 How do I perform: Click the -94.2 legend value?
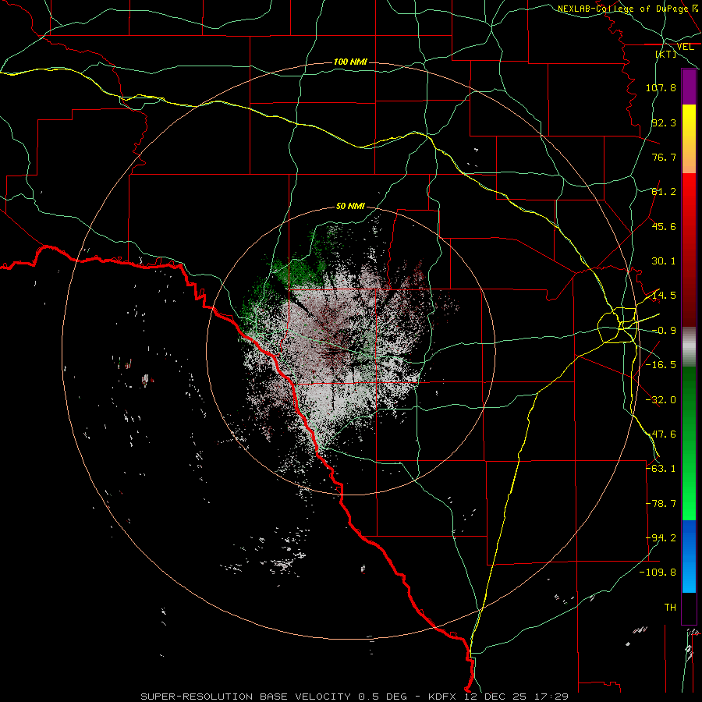(661, 538)
